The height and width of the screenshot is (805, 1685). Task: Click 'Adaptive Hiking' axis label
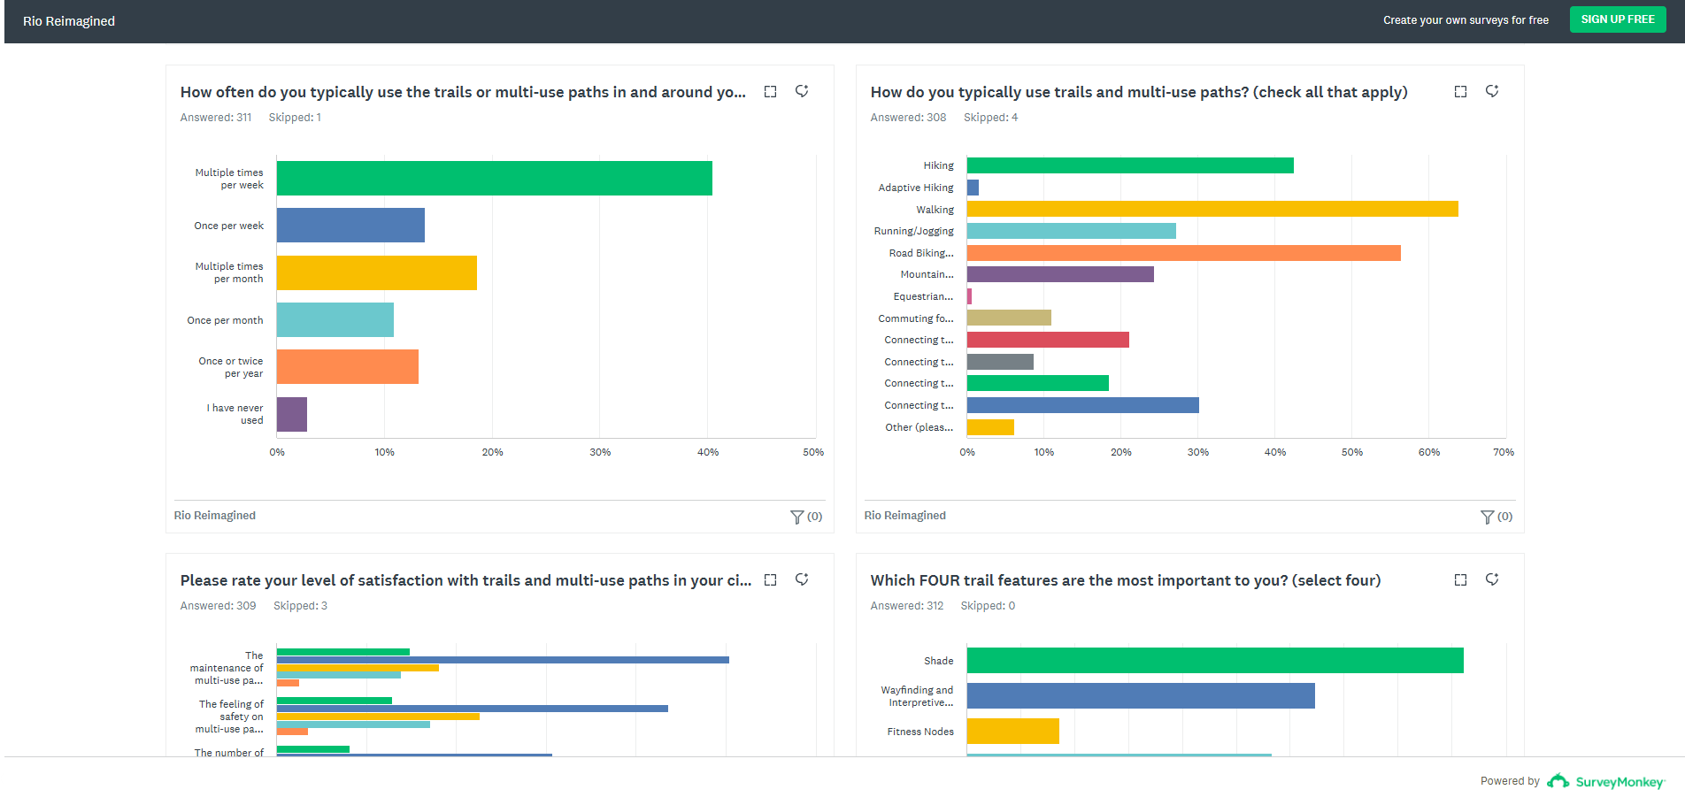[x=916, y=188]
